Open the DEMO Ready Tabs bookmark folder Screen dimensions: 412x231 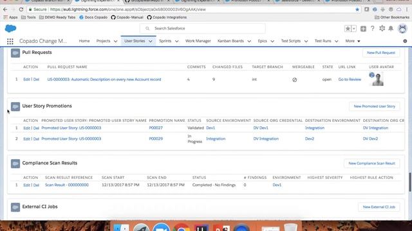[57, 17]
